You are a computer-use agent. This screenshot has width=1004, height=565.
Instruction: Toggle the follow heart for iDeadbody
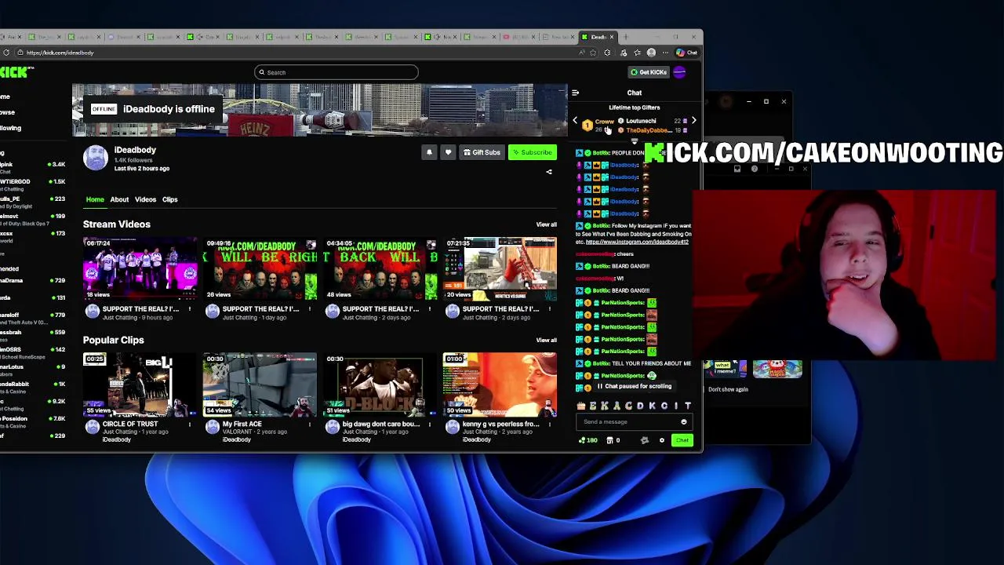[448, 153]
